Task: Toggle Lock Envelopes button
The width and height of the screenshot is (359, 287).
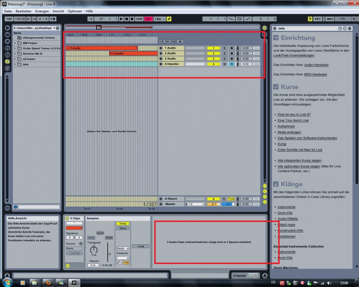Action: click(x=180, y=41)
